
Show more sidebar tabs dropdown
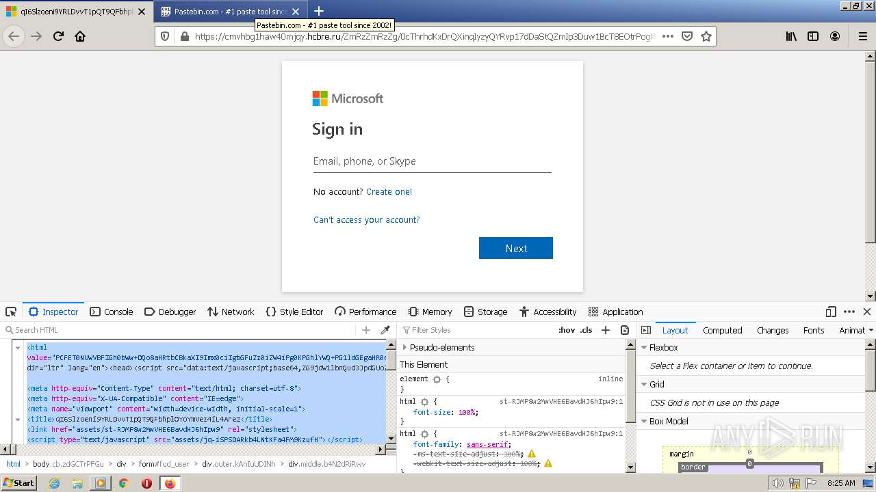coord(871,330)
